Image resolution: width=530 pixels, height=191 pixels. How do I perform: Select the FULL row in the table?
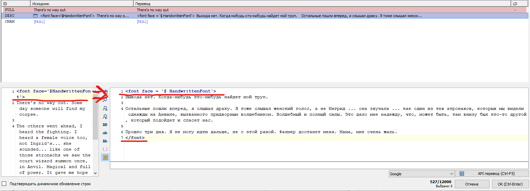click(264, 10)
